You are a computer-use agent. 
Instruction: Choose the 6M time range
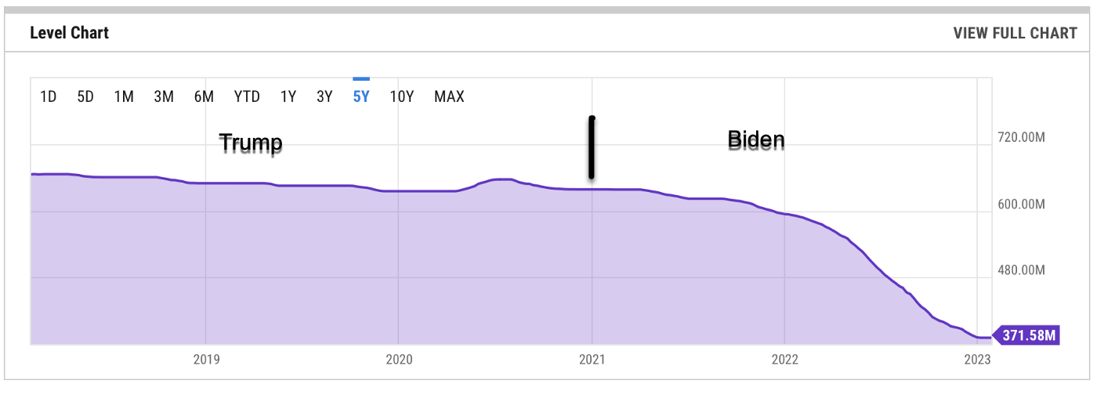[x=204, y=96]
